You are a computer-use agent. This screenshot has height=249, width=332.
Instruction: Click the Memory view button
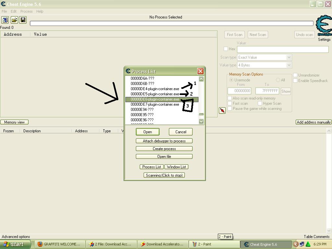pyautogui.click(x=14, y=122)
